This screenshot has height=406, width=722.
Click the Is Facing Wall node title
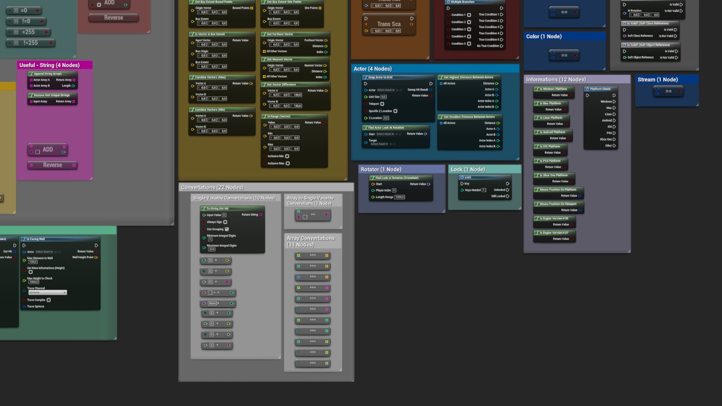pyautogui.click(x=36, y=239)
